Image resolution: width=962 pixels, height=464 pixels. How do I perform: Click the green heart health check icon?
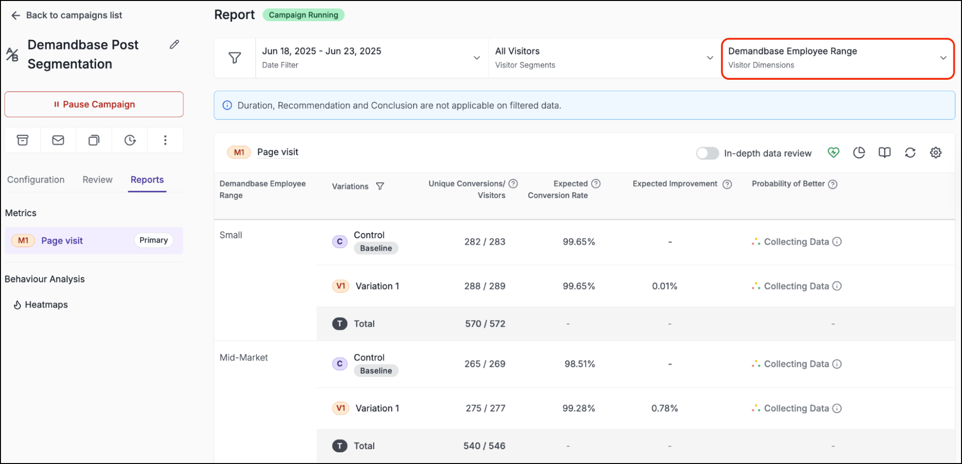[x=834, y=153]
